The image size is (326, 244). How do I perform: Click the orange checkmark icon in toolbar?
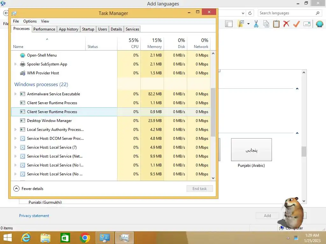pos(296,24)
